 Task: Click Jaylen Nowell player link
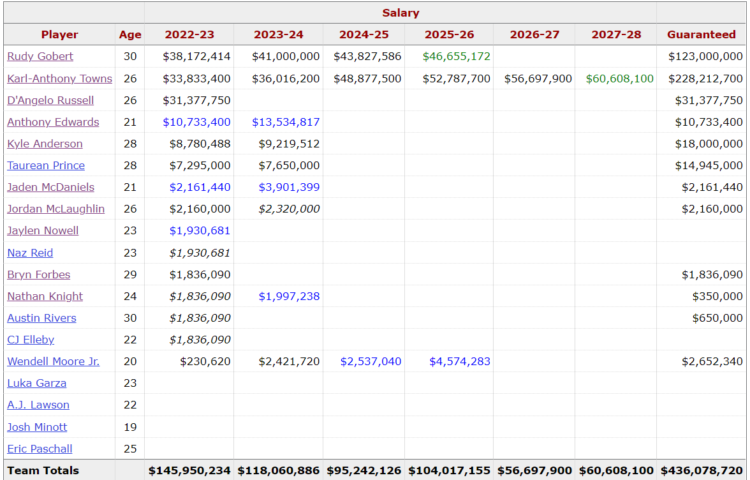coord(43,230)
